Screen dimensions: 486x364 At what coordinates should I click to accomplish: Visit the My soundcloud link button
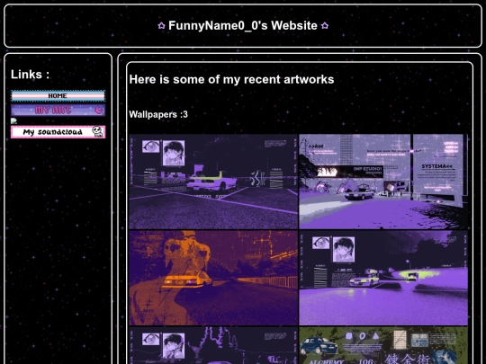(x=58, y=132)
